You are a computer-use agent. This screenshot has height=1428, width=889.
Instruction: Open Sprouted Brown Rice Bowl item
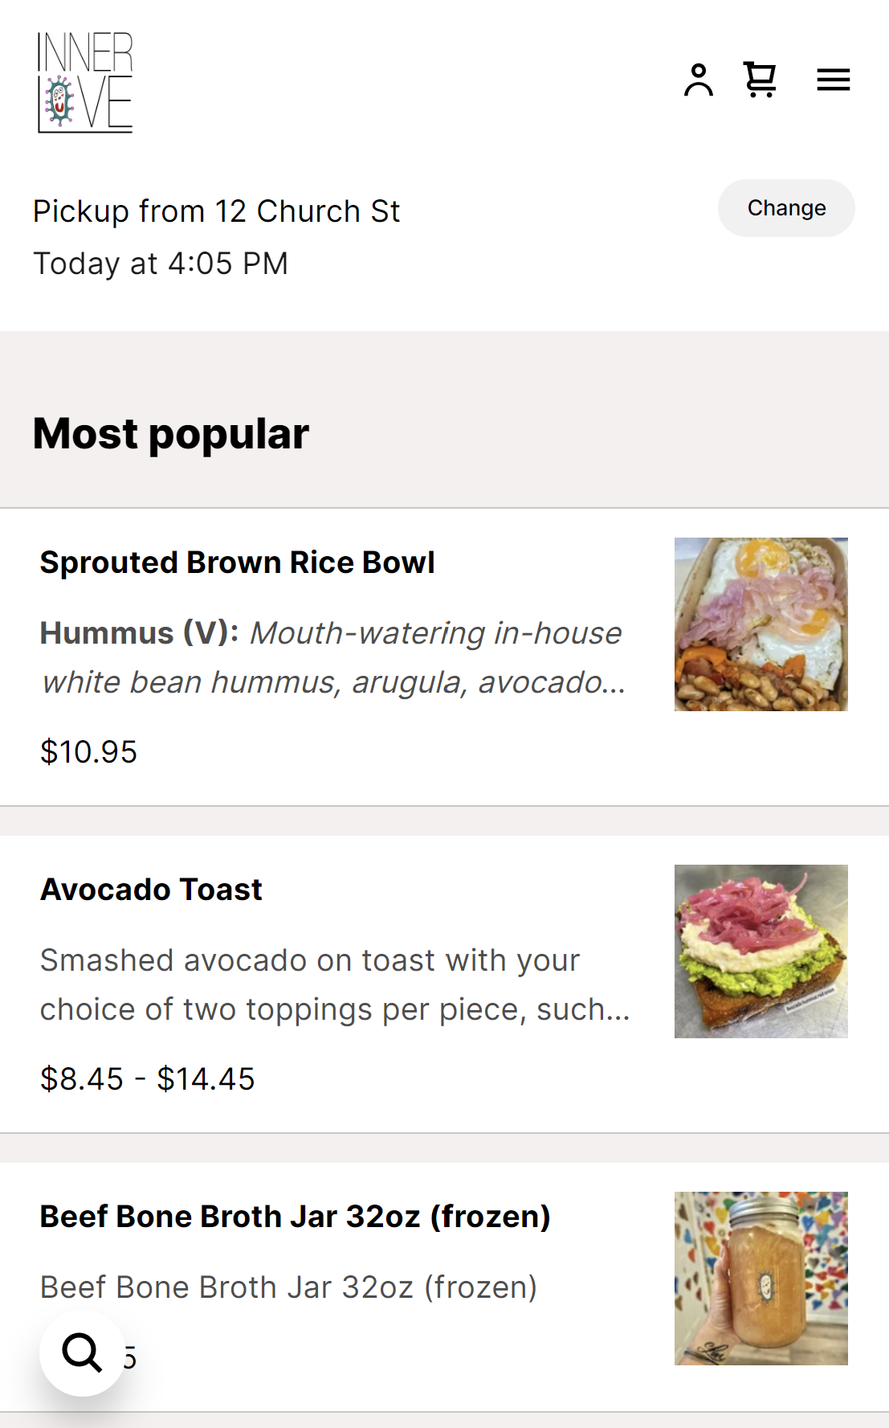pos(238,563)
